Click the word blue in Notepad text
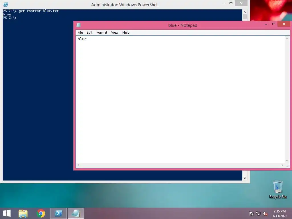The height and width of the screenshot is (219, 292). (82, 39)
